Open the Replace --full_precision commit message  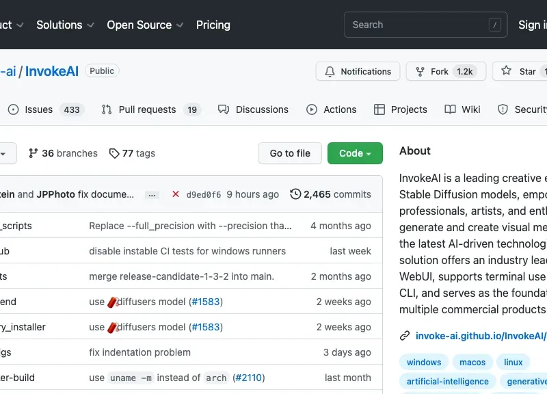point(190,226)
